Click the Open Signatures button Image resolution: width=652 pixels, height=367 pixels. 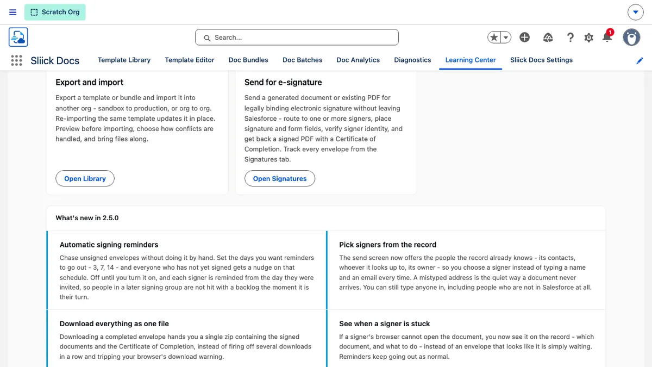click(x=280, y=178)
